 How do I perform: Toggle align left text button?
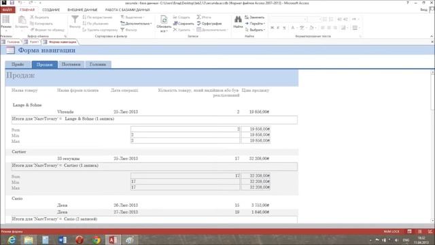coord(323,28)
